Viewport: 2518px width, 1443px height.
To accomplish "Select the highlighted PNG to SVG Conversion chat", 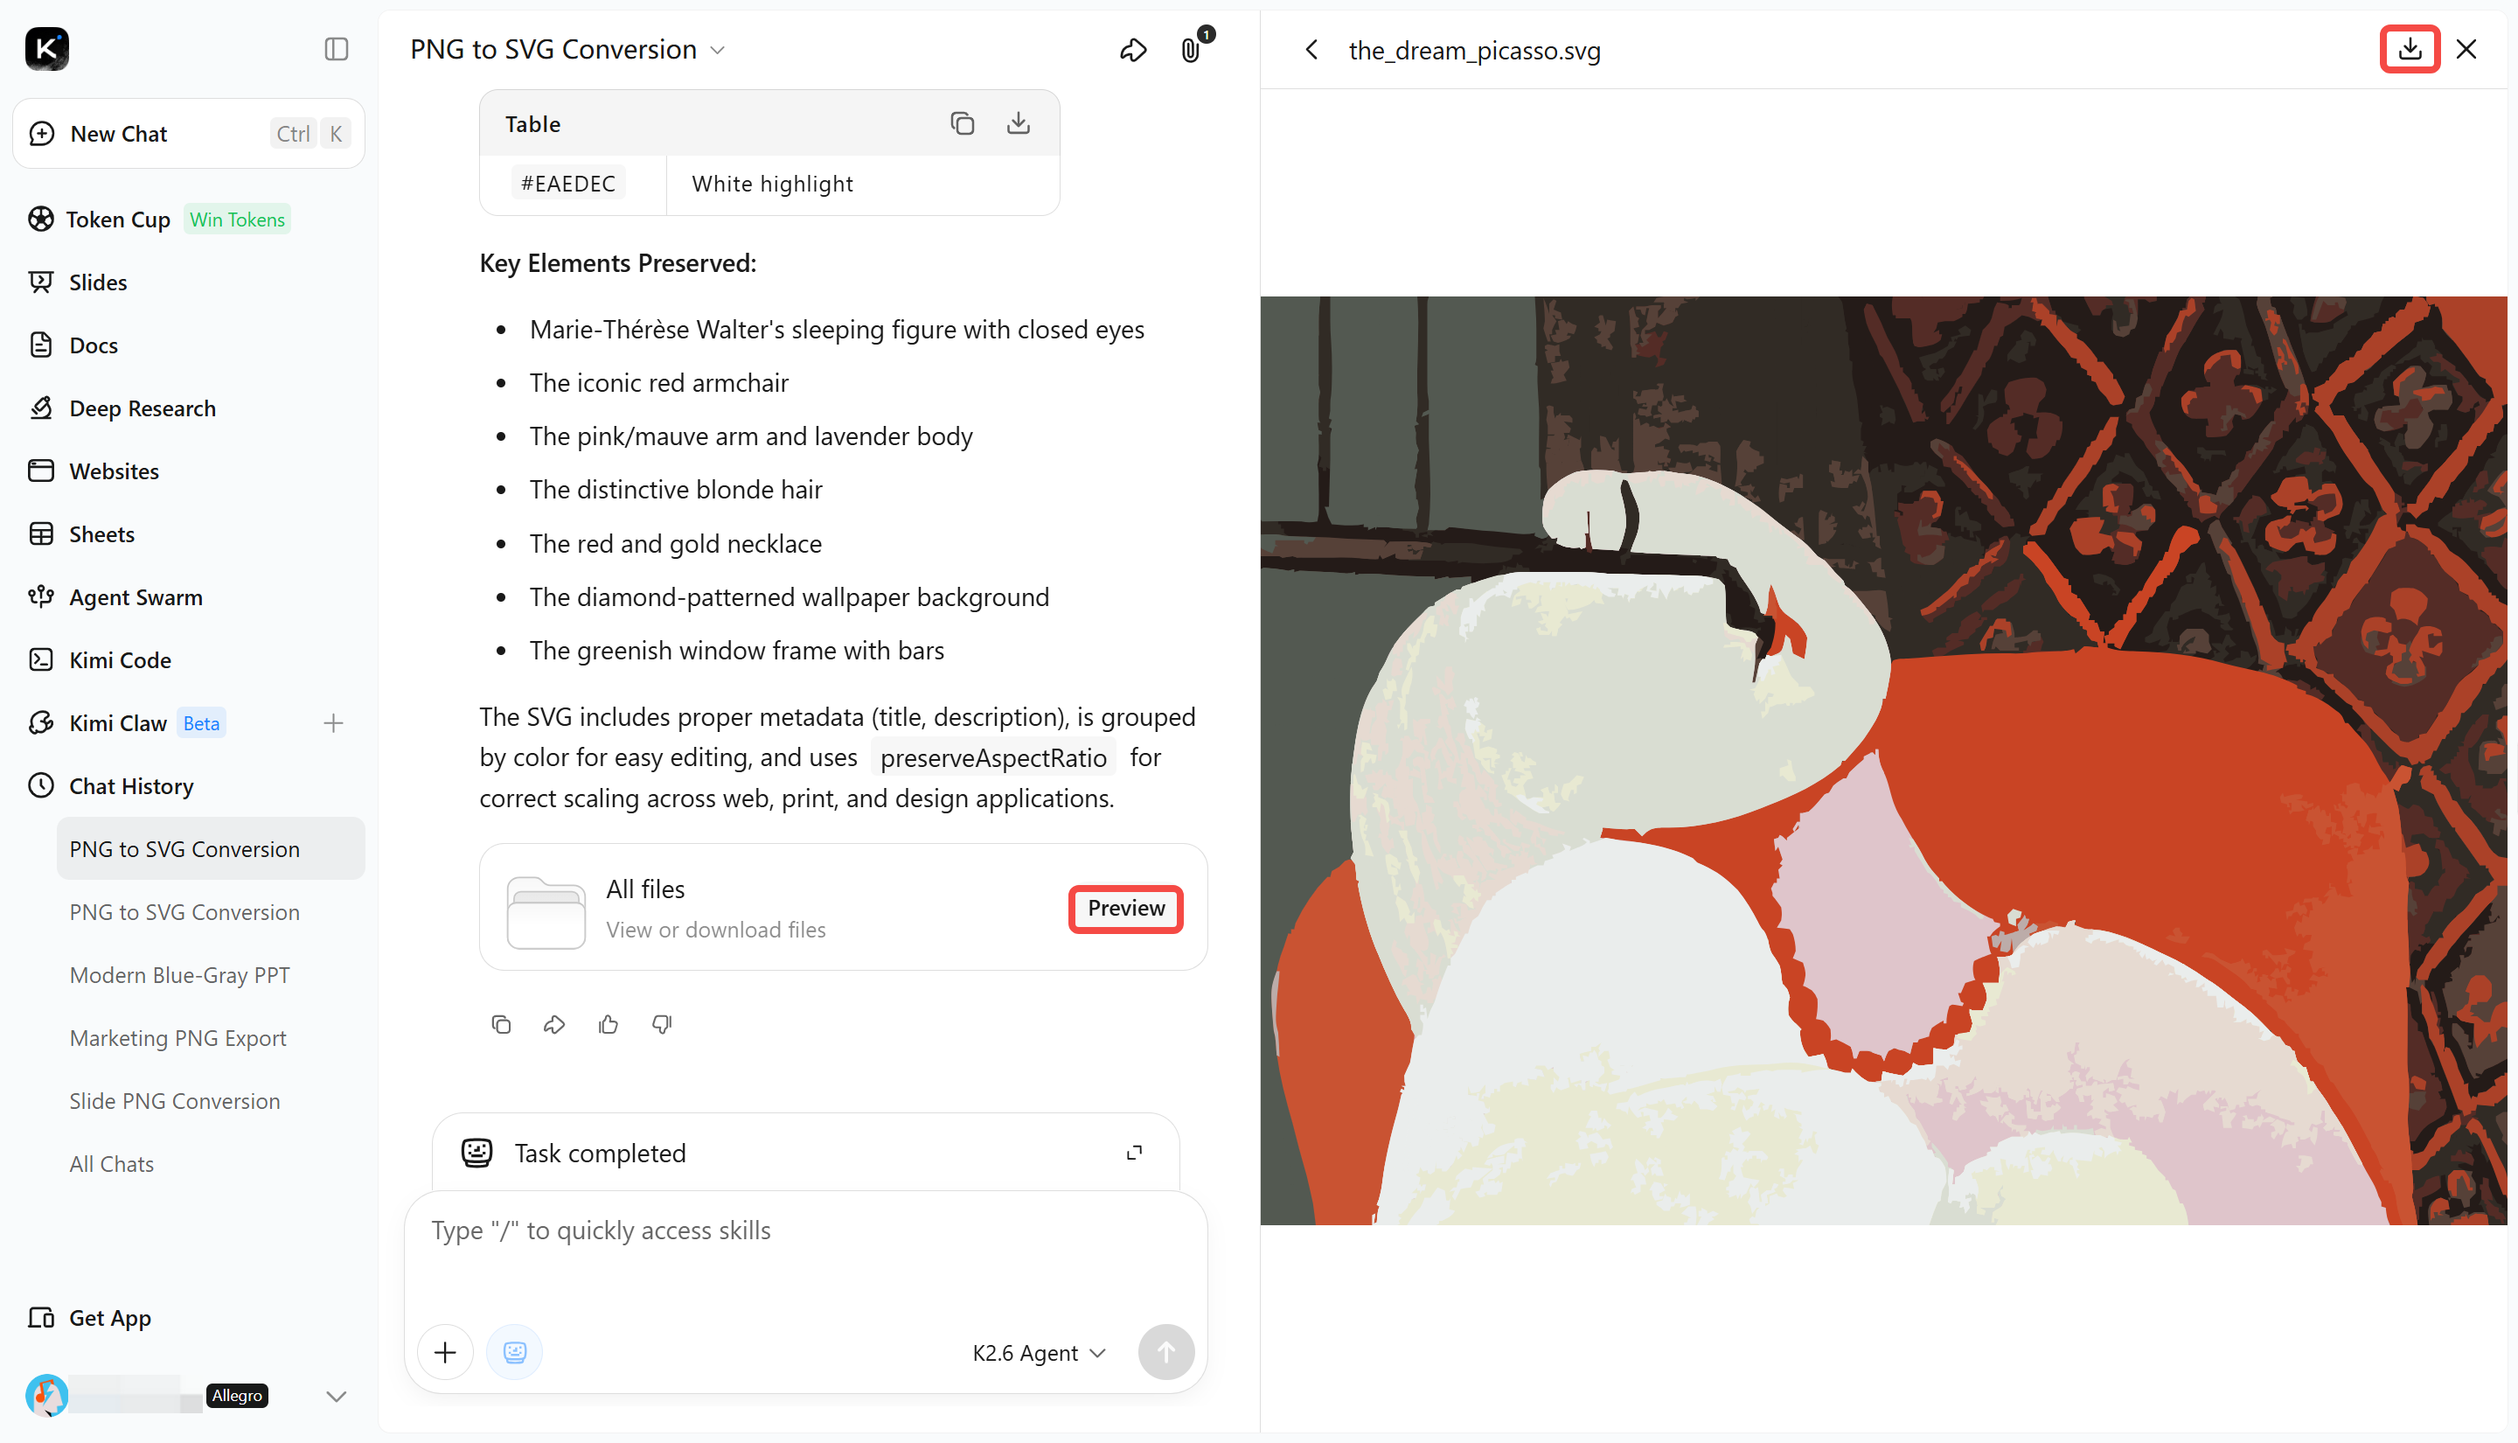I will point(210,848).
